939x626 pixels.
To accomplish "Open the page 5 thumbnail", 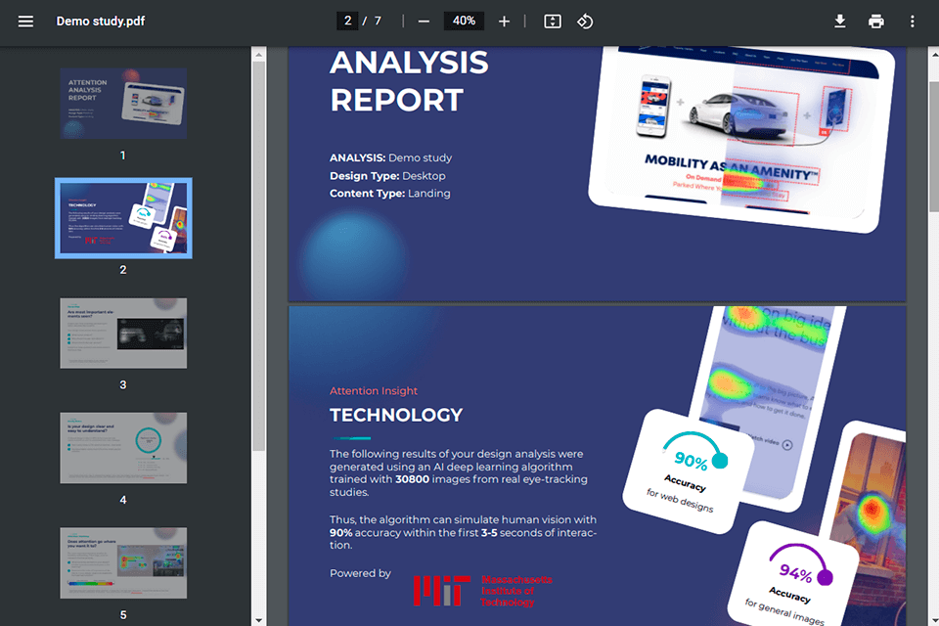I will coord(123,562).
